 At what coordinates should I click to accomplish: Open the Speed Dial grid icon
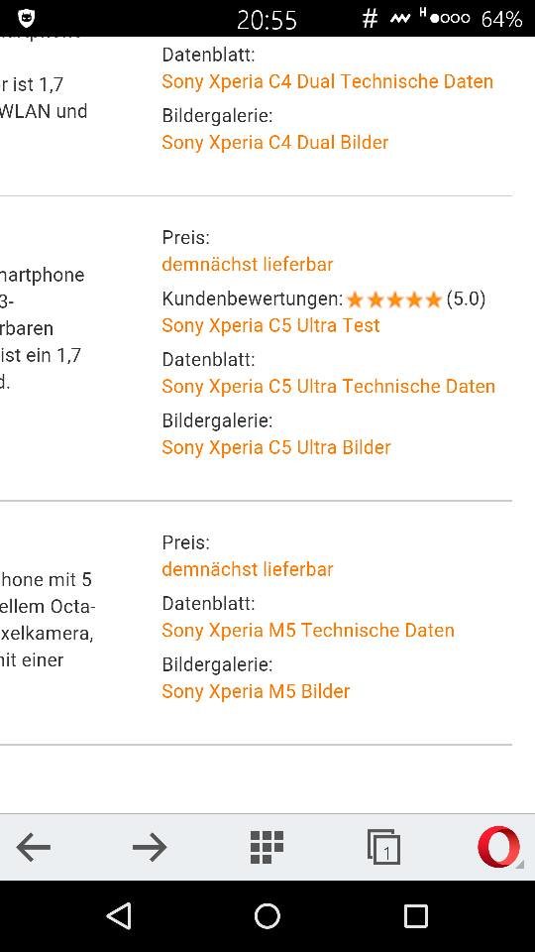coord(267,847)
